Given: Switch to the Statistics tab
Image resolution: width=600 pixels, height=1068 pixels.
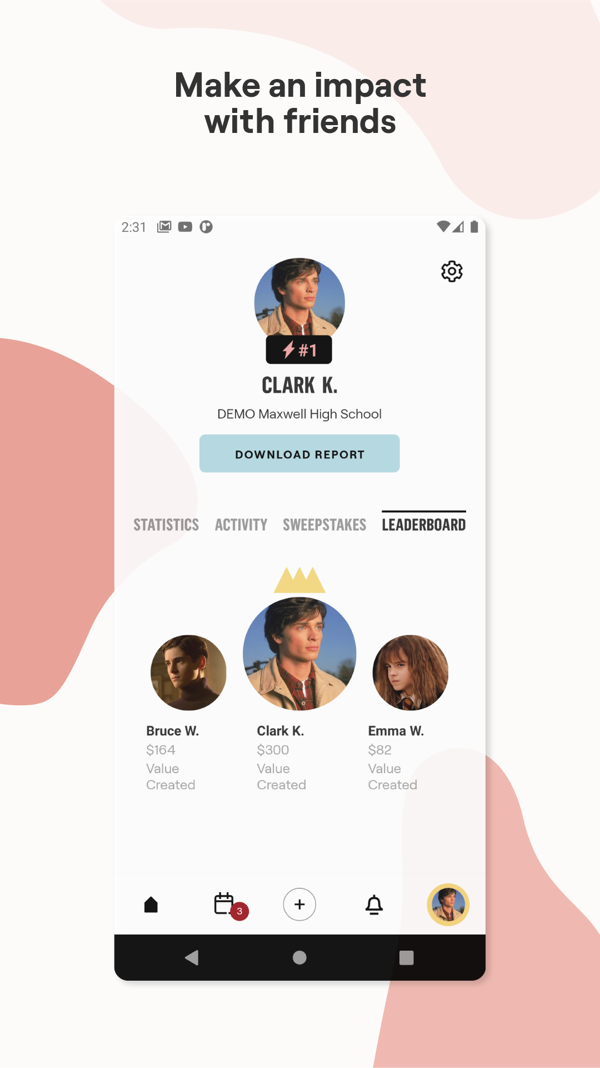Looking at the screenshot, I should pyautogui.click(x=166, y=525).
